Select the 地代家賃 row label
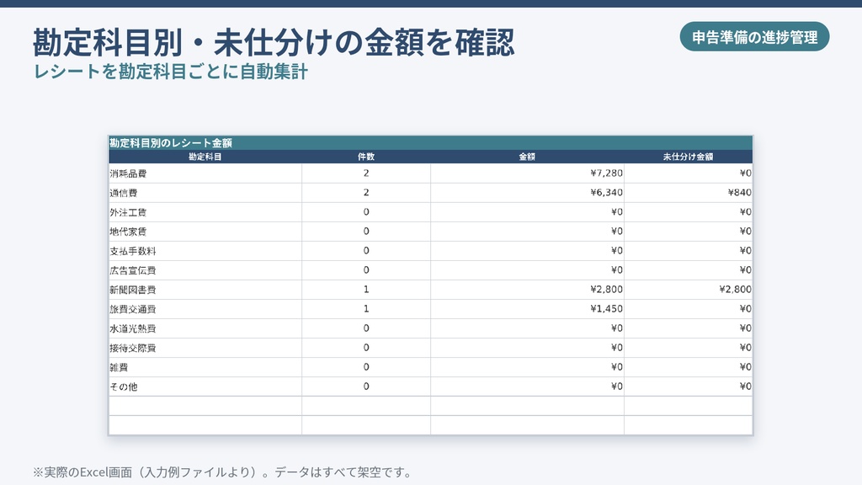 128,232
